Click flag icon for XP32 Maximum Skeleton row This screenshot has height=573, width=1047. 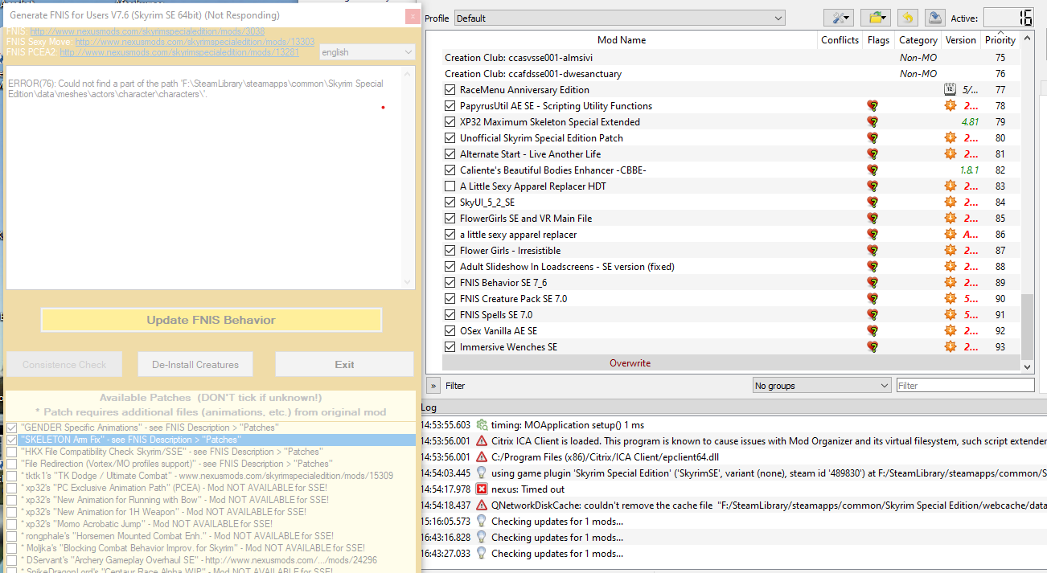tap(872, 122)
